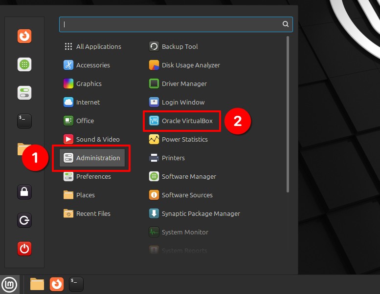
Task: Click the red power Quit button
Action: point(24,249)
